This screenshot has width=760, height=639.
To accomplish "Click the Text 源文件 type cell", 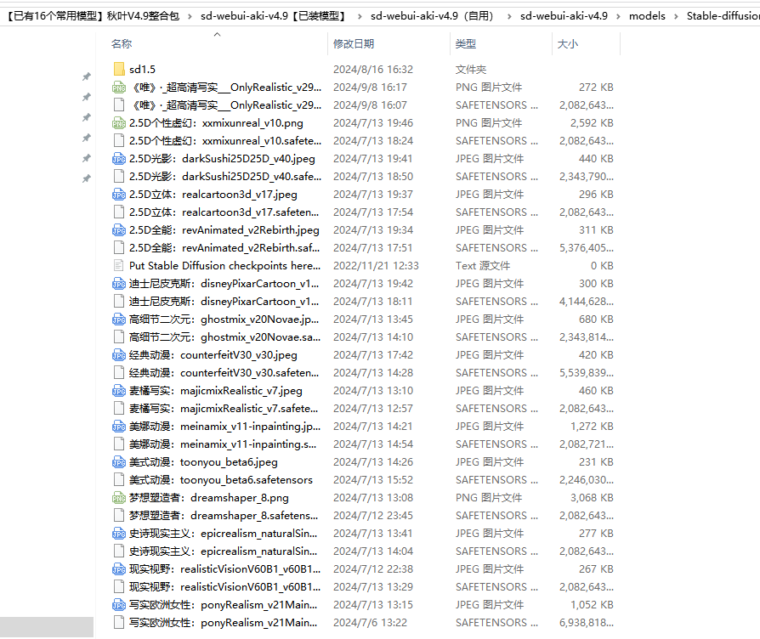I will pos(483,266).
